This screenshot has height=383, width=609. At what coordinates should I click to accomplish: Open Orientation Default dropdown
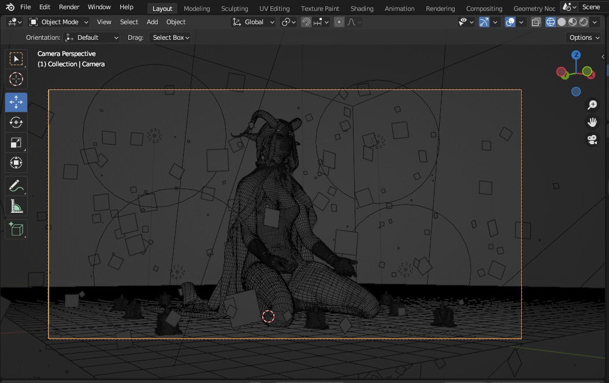point(91,37)
